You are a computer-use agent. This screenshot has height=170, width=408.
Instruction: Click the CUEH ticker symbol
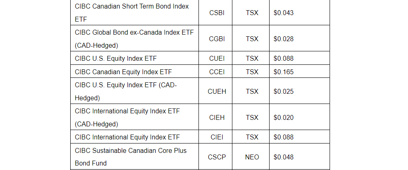pos(216,91)
